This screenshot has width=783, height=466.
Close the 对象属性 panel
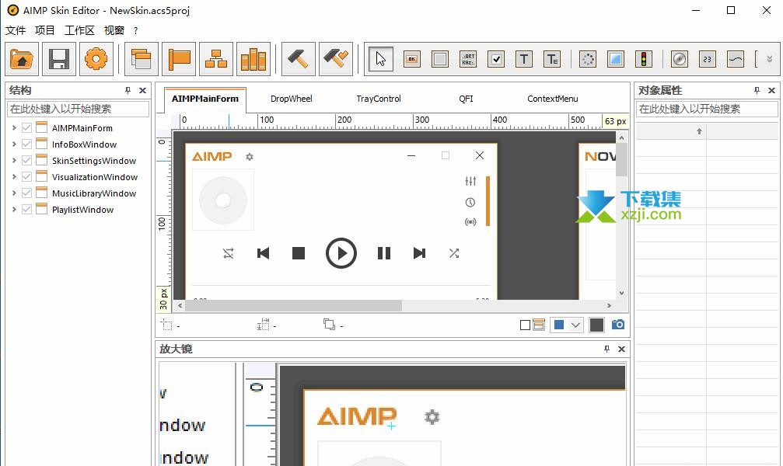pyautogui.click(x=771, y=90)
